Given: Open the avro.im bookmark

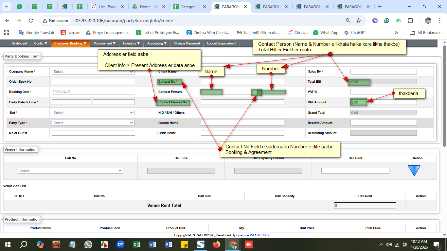Looking at the screenshot, I should [70, 33].
